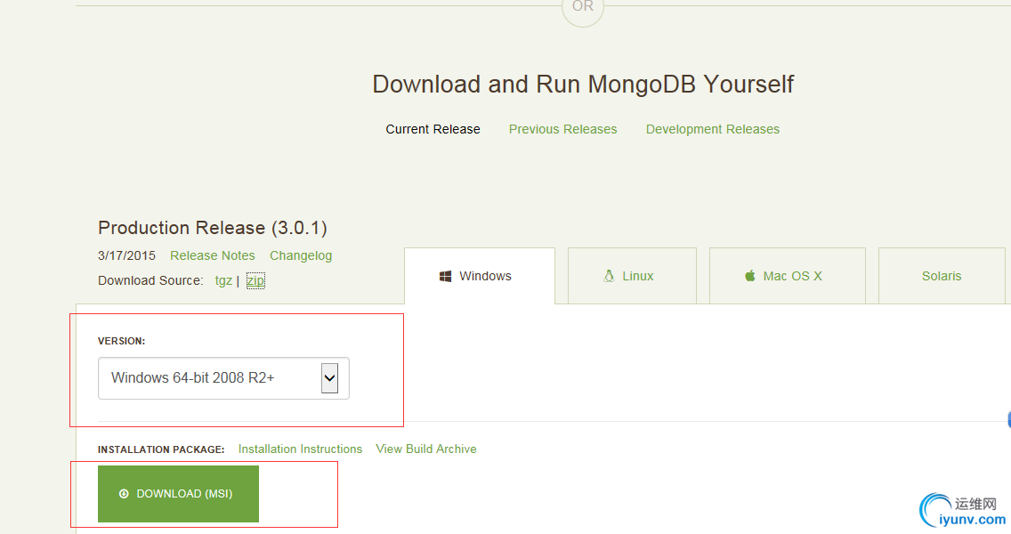Click the 3/17/2015 release date
This screenshot has height=534, width=1011.
coord(127,255)
